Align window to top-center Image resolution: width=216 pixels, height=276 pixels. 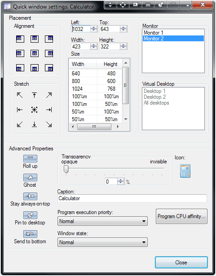coord(35,39)
